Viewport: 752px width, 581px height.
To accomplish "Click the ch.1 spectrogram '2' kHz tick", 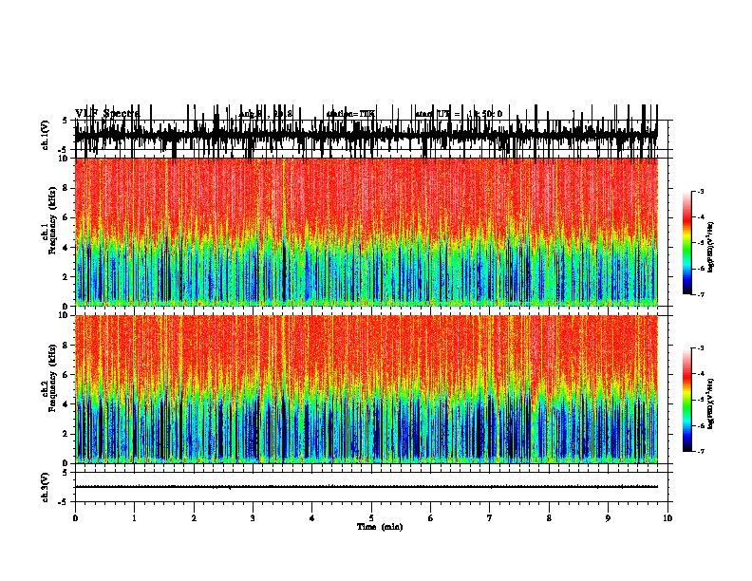I will point(66,277).
